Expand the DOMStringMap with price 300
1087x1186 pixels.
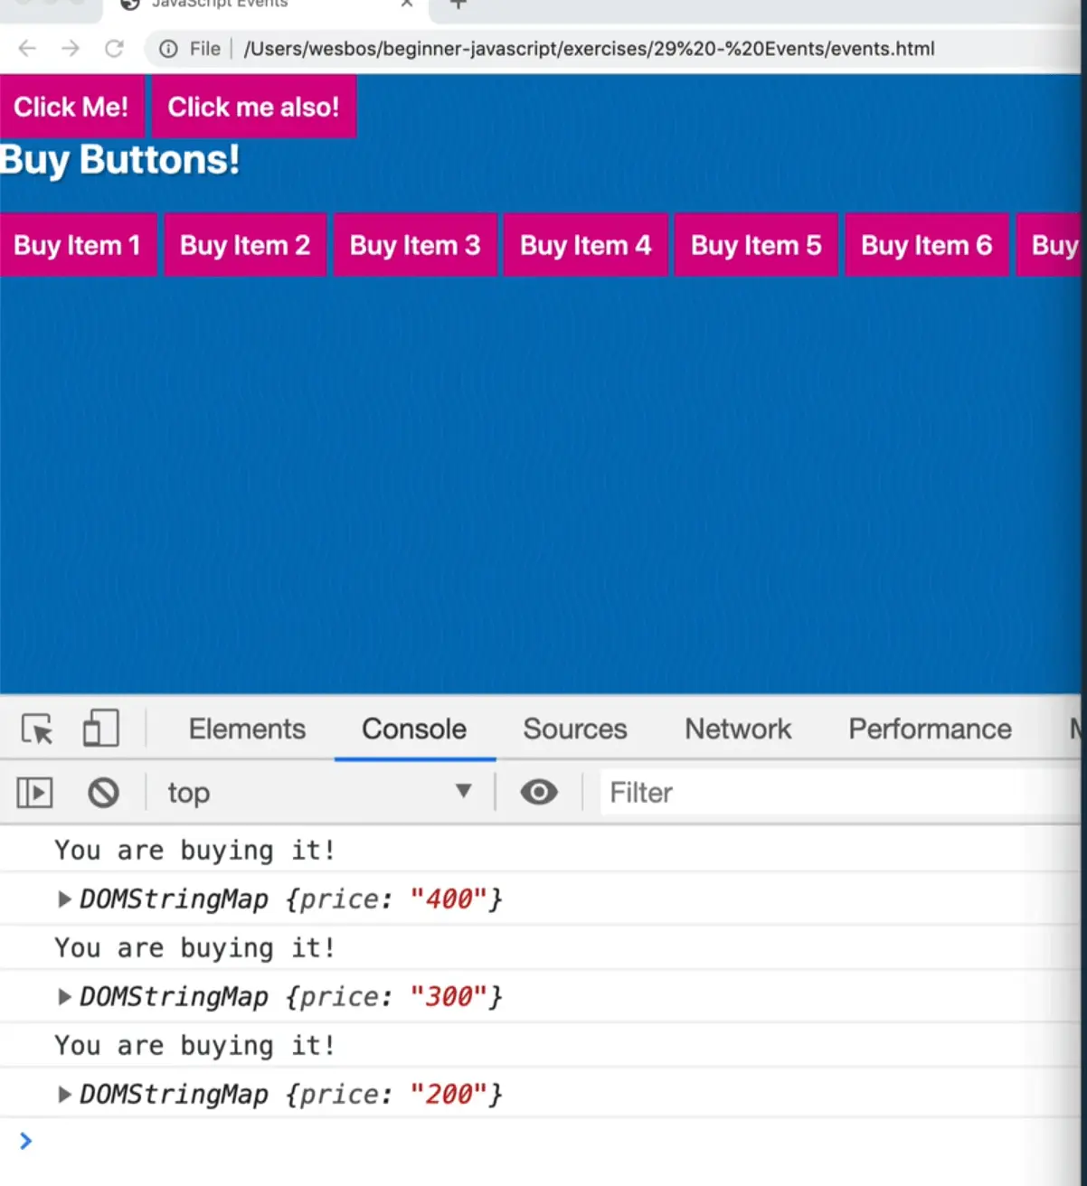64,997
